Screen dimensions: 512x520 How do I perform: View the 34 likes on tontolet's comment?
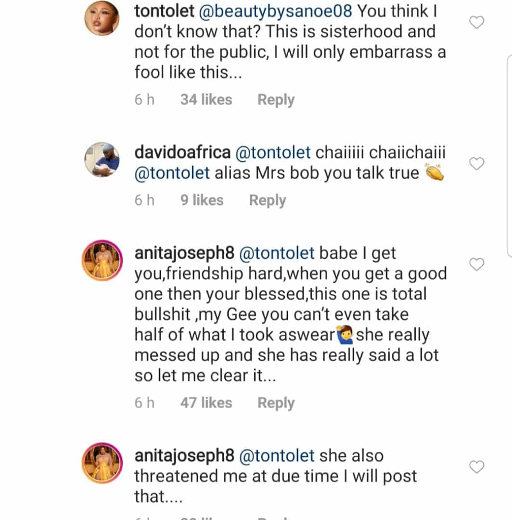tap(206, 100)
